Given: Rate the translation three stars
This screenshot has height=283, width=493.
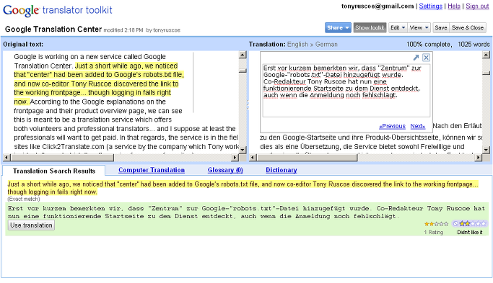Looking at the screenshot, I should 473,224.
